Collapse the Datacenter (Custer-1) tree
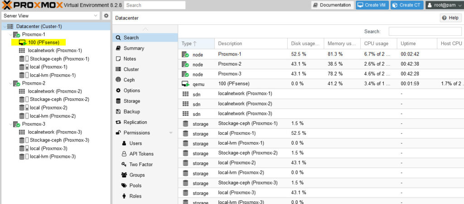This screenshot has height=204, width=464. (x=4, y=26)
